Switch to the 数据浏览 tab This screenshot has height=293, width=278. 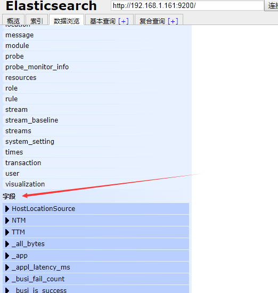pos(67,20)
